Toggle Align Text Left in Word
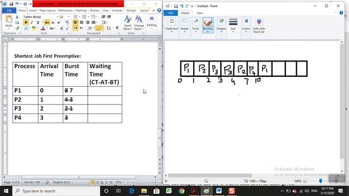 [x=75, y=22]
